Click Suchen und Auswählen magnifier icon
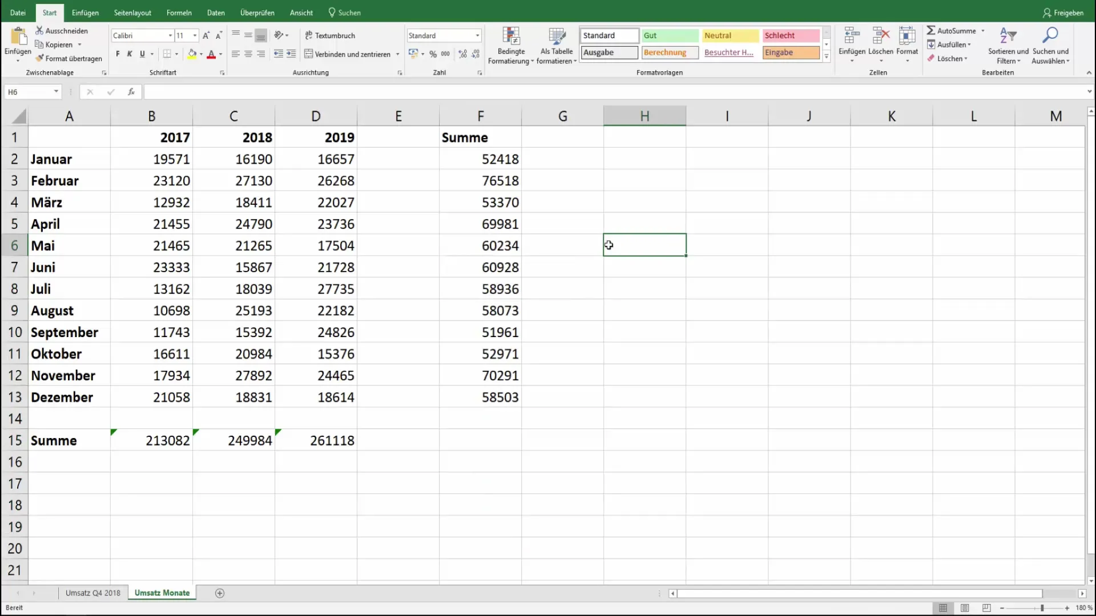The height and width of the screenshot is (616, 1096). point(1050,36)
